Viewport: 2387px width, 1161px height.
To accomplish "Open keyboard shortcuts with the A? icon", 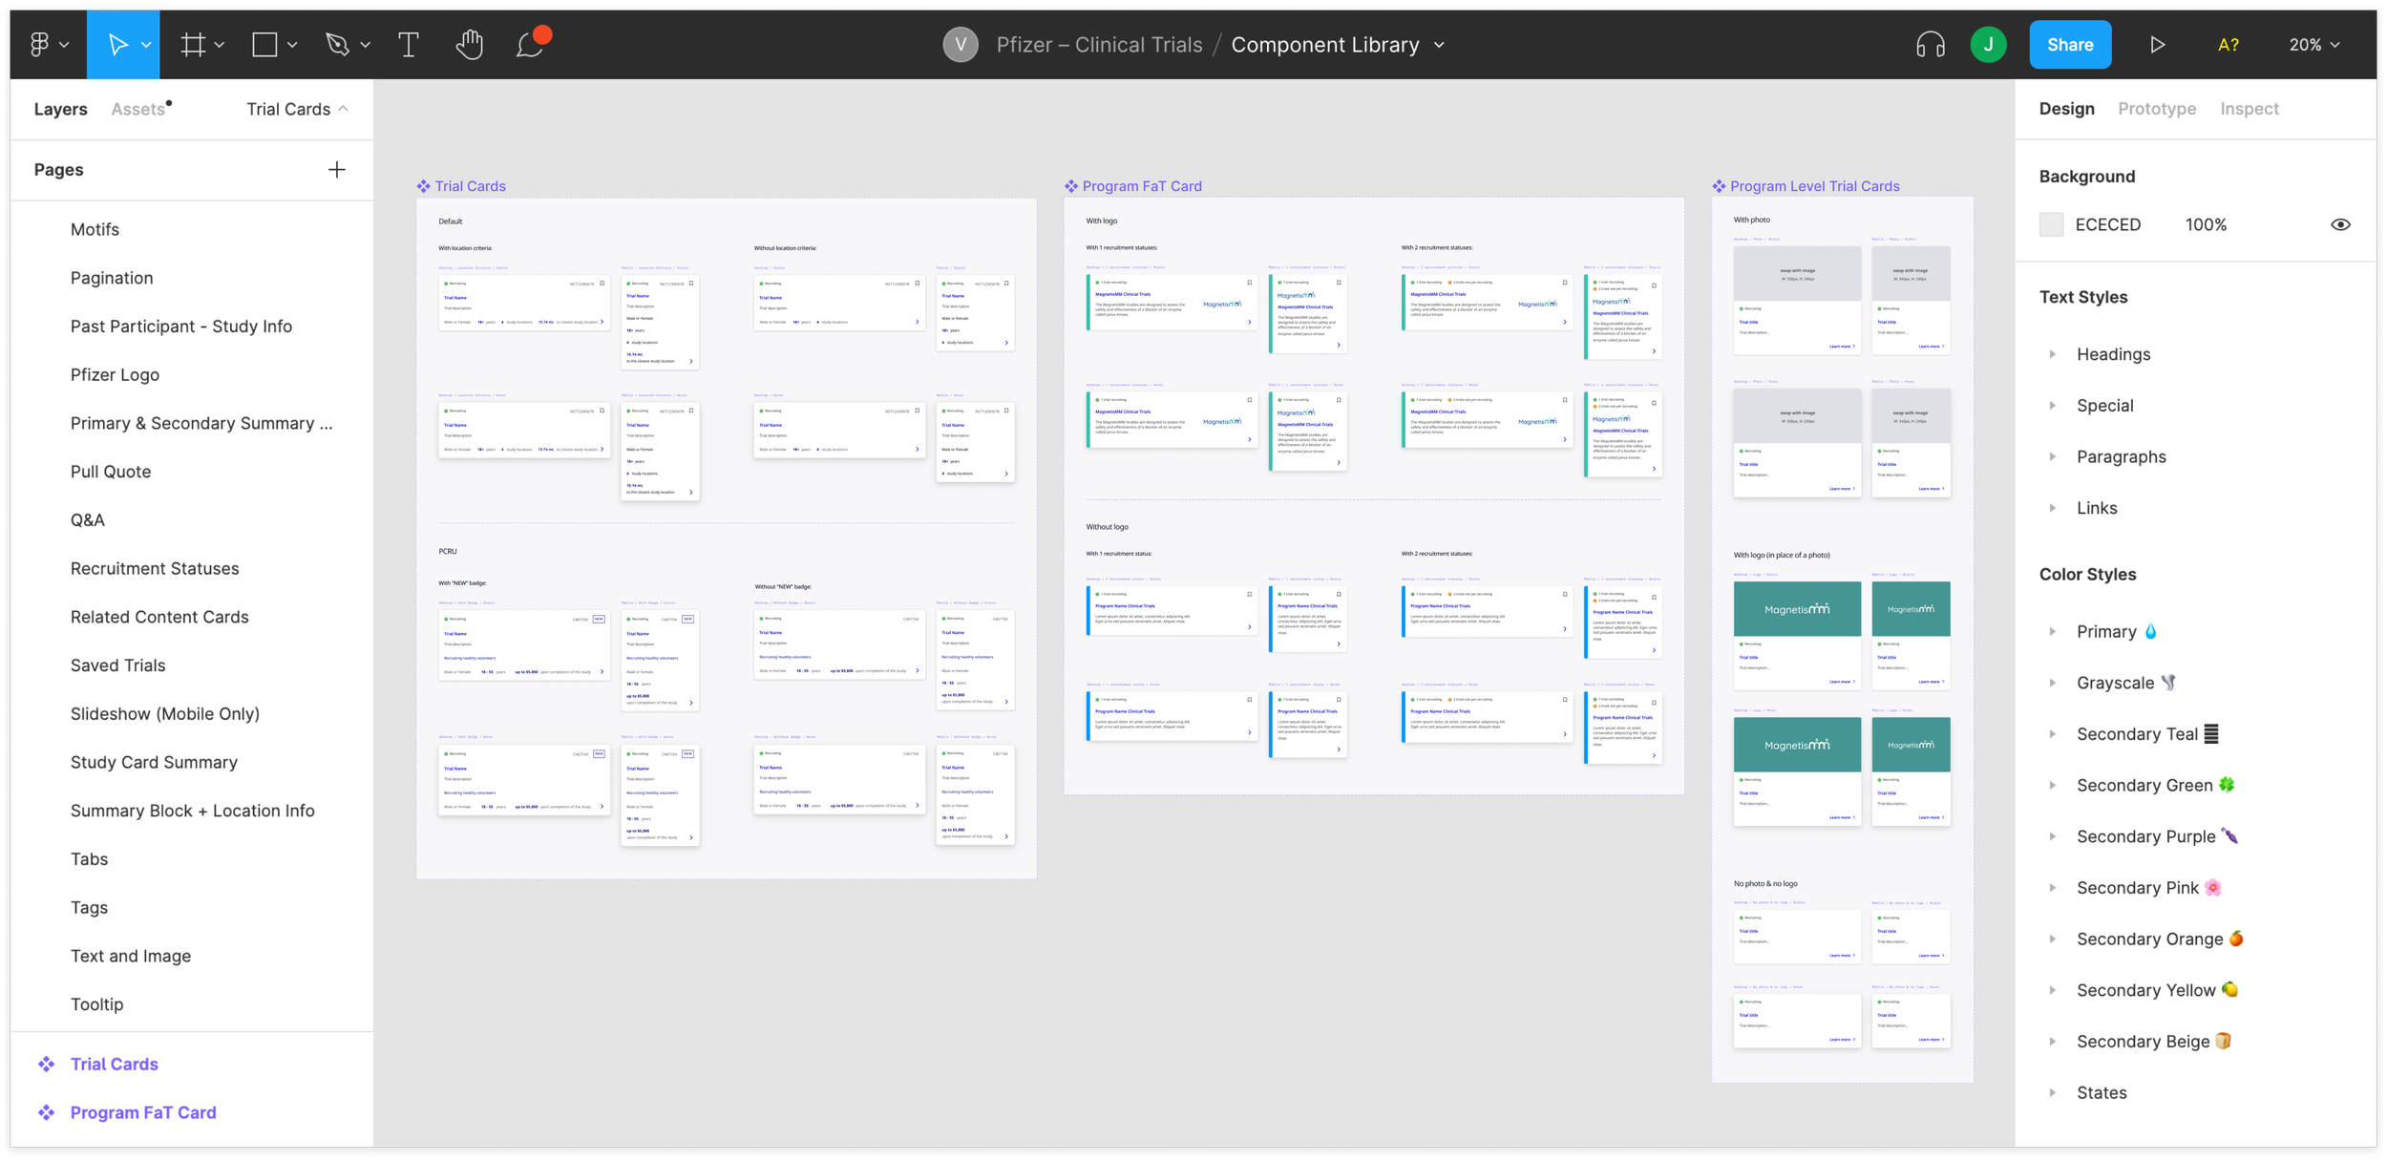I will pyautogui.click(x=2229, y=44).
